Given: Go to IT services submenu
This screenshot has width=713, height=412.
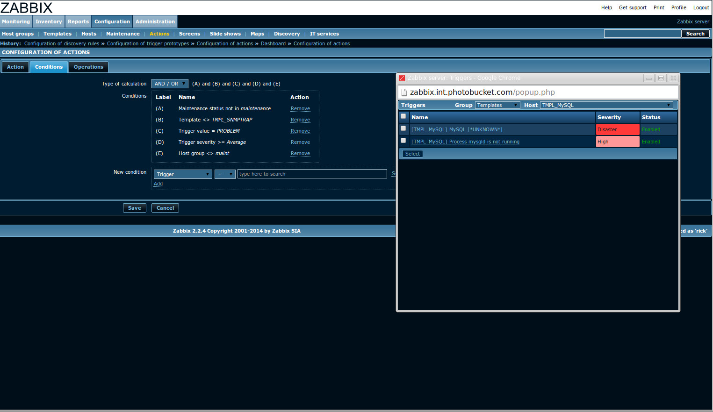Looking at the screenshot, I should click(324, 34).
